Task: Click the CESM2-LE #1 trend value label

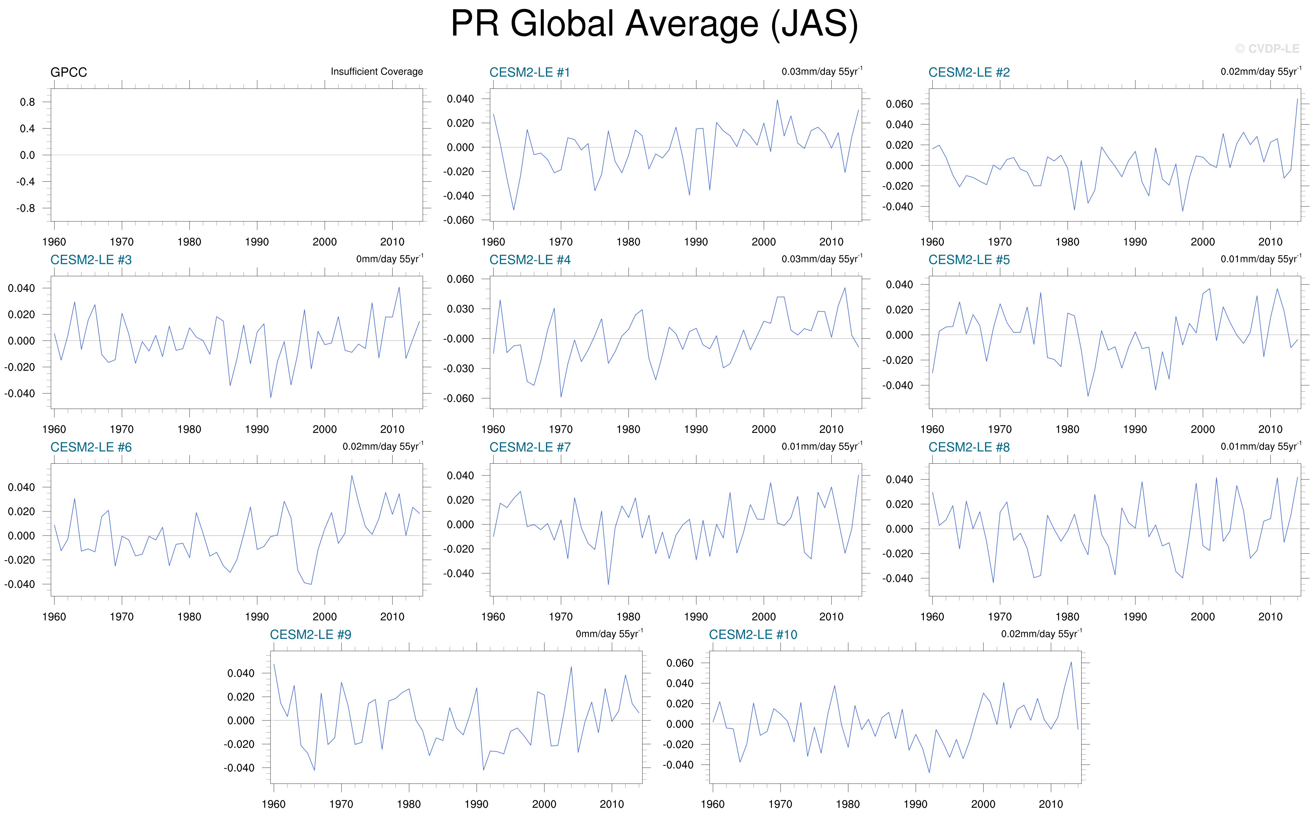Action: pos(821,71)
